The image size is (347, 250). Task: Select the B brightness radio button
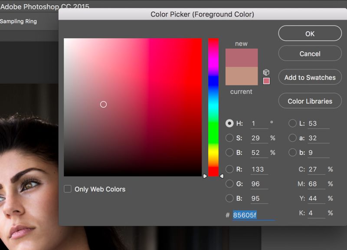[x=230, y=153]
